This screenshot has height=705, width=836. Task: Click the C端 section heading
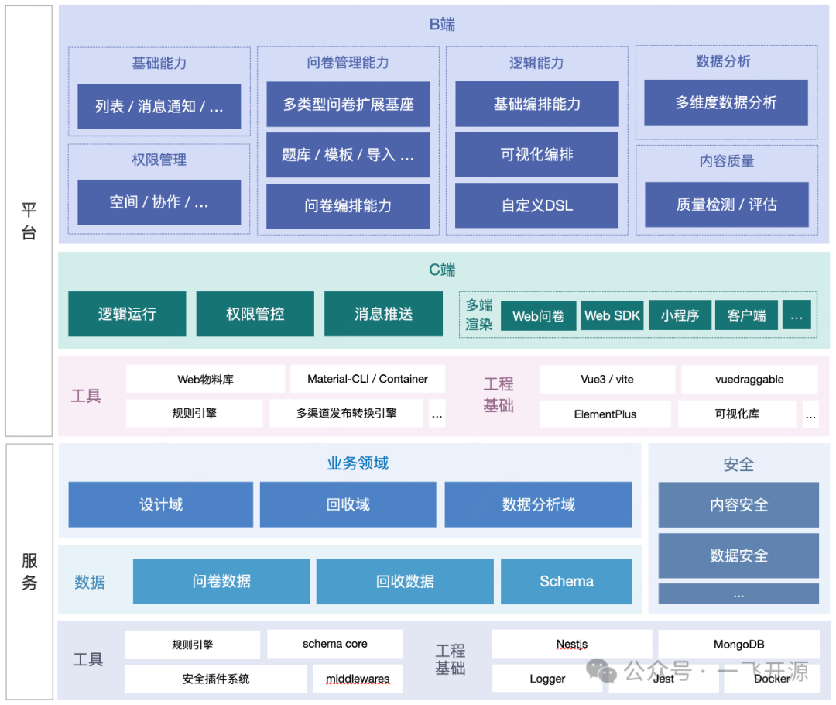pyautogui.click(x=443, y=270)
